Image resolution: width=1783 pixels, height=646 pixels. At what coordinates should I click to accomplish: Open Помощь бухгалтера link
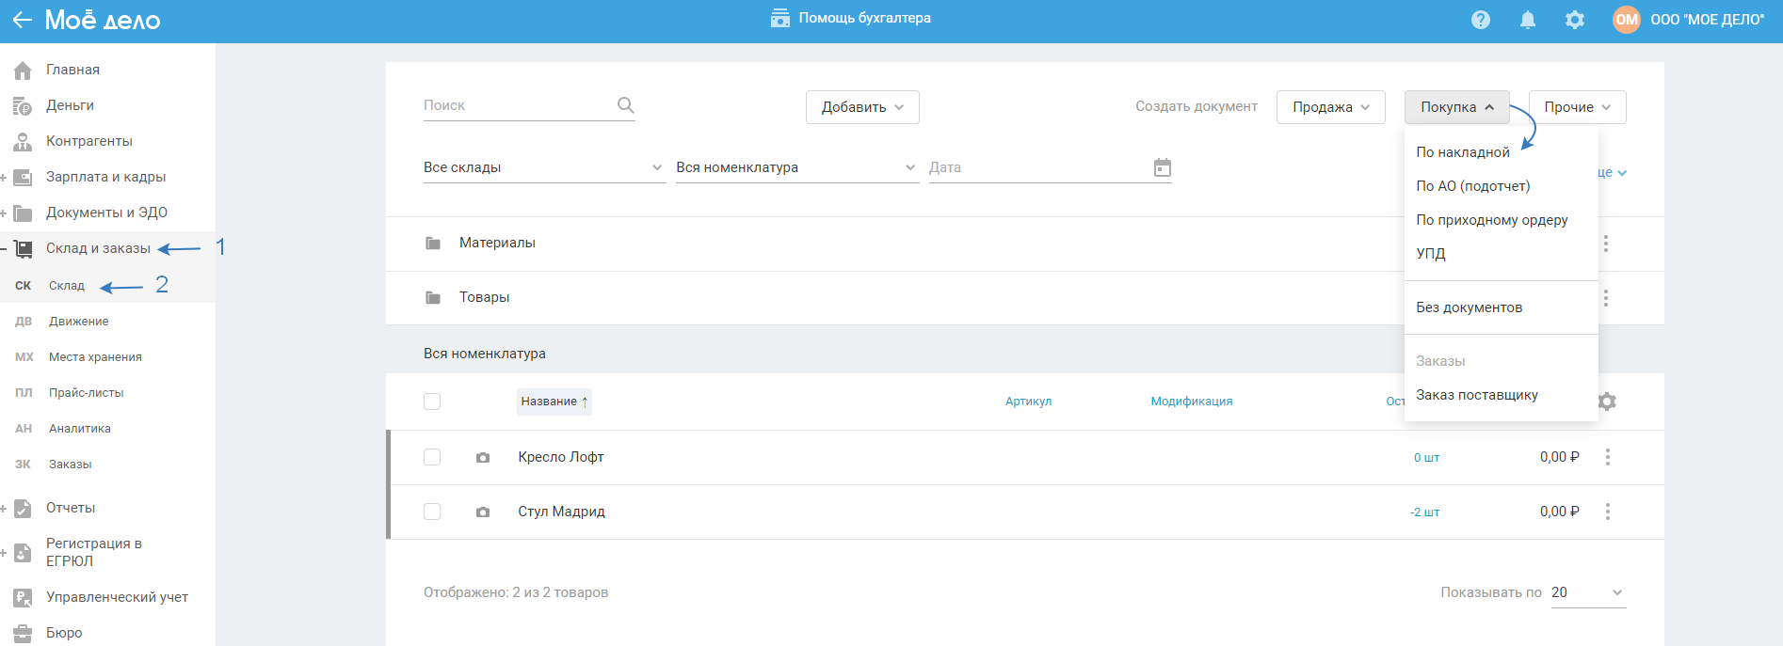pyautogui.click(x=851, y=18)
